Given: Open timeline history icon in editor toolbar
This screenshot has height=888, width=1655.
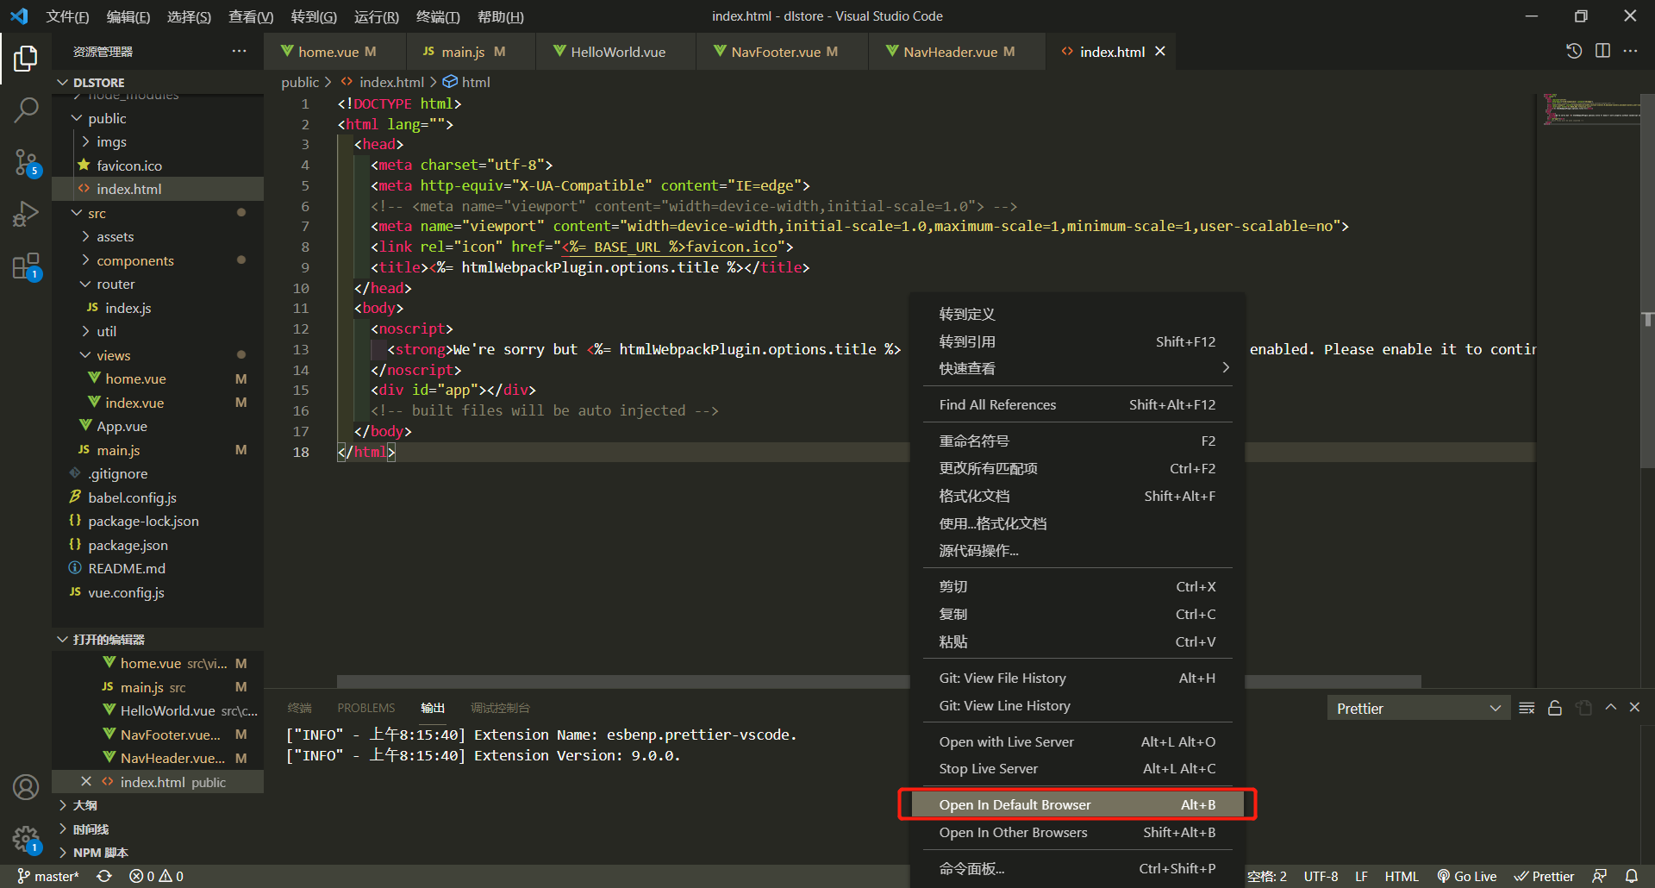Looking at the screenshot, I should click(x=1574, y=51).
